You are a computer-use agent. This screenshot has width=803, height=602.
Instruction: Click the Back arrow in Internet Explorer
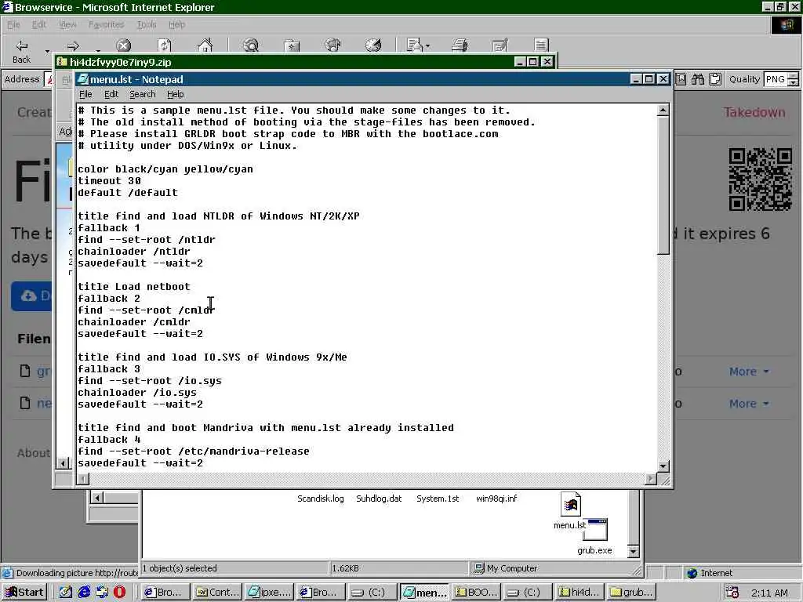[21, 46]
